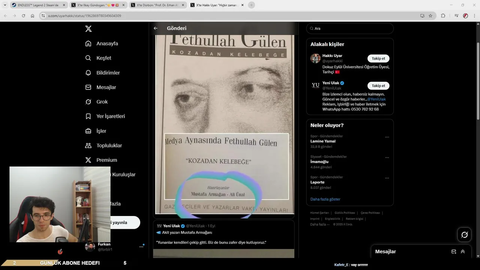Viewport: 480px width, 270px height.
Task: Click the Mesajlar drawer title
Action: click(x=385, y=252)
